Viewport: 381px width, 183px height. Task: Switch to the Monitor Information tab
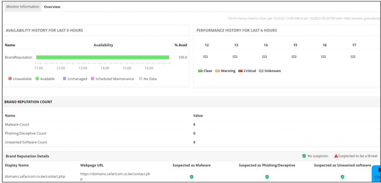pos(23,7)
